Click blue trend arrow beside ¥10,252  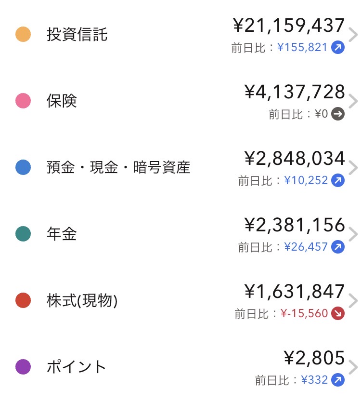pos(338,181)
